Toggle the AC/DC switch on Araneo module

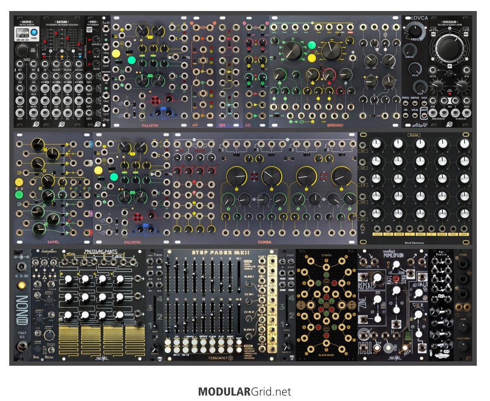(363, 228)
